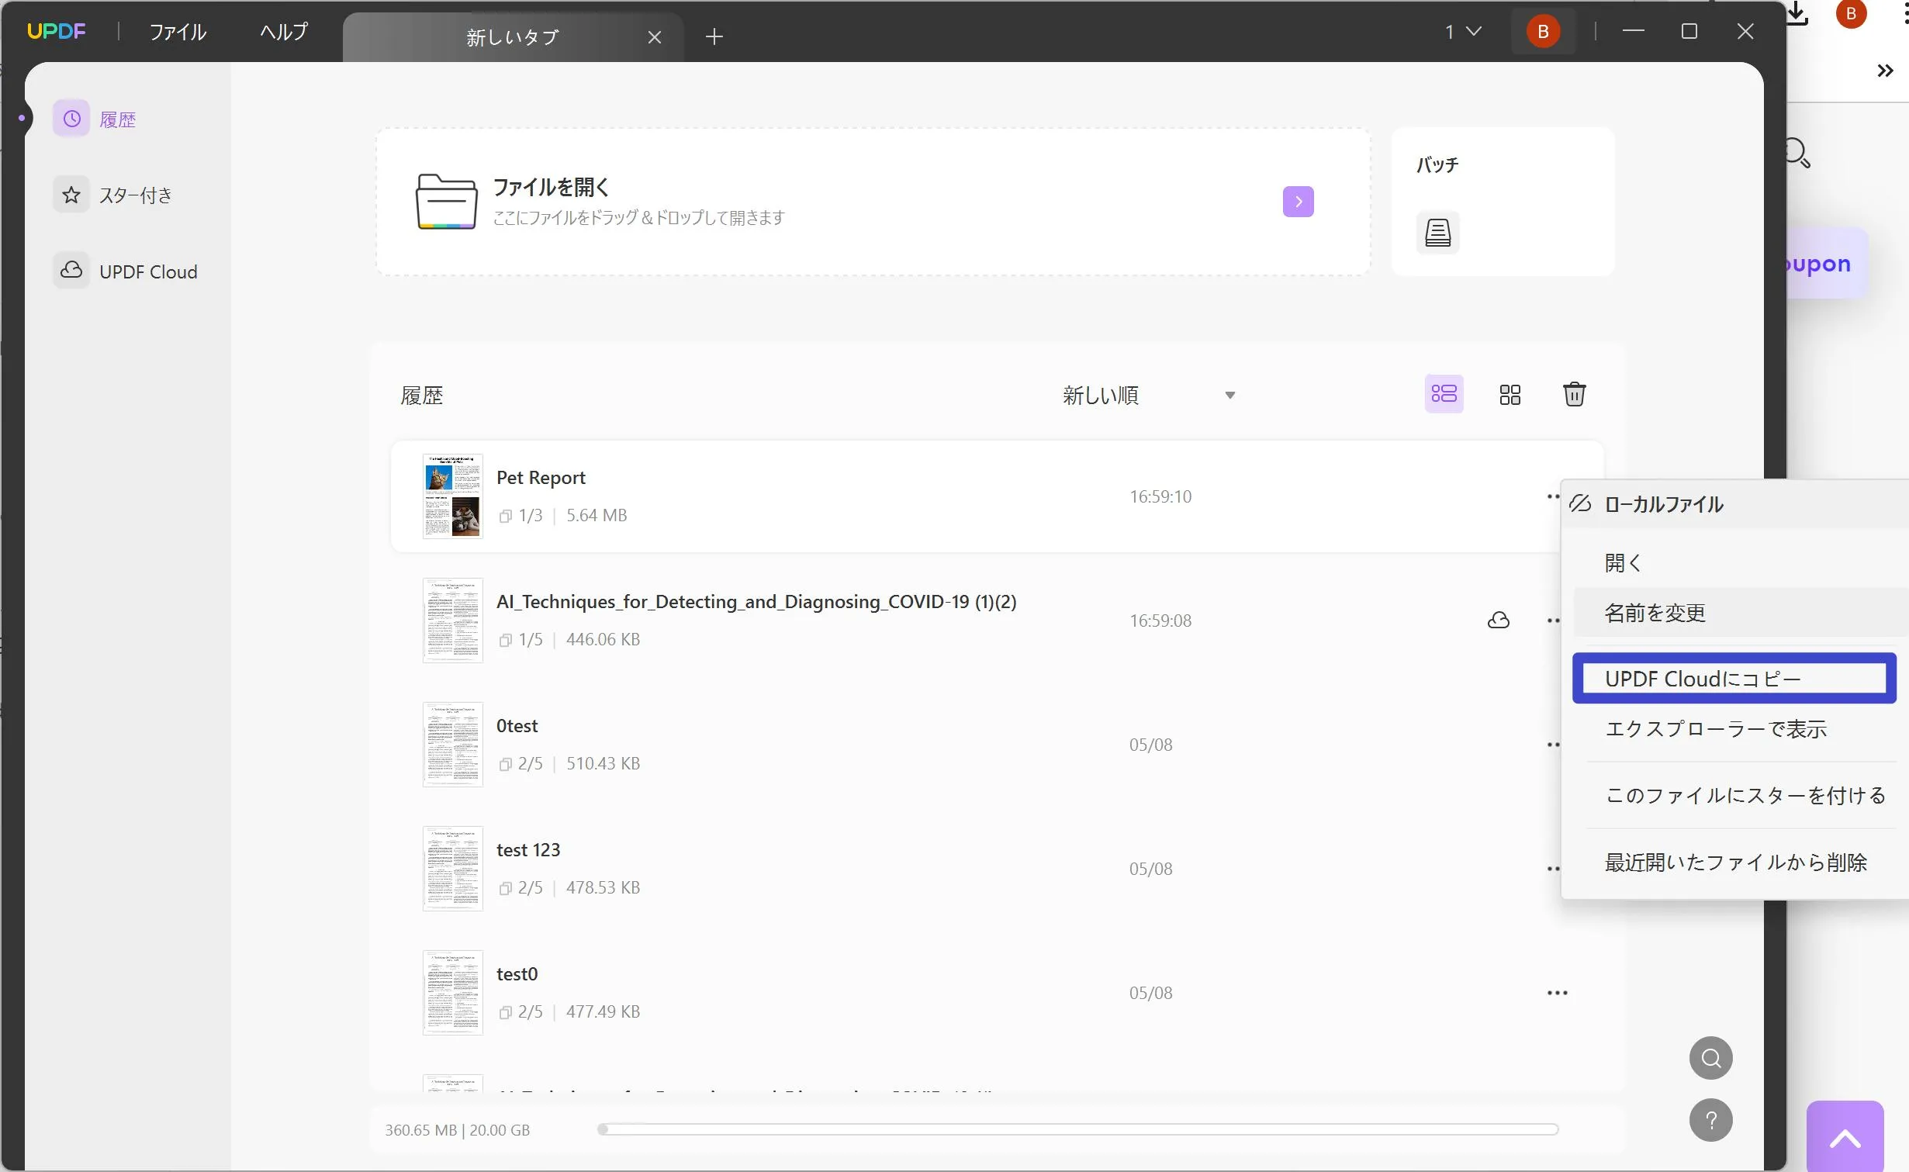Click the round search button at bottom right

tap(1710, 1058)
